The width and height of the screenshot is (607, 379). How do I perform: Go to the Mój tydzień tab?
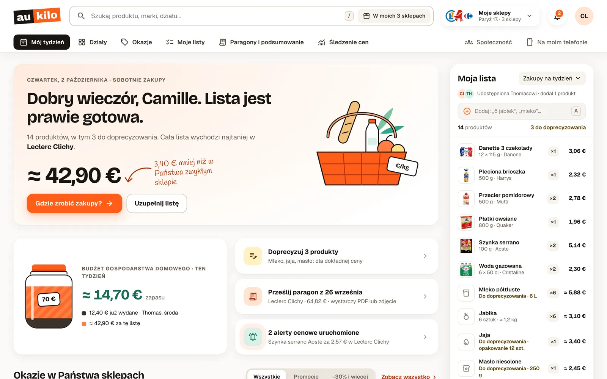[42, 42]
